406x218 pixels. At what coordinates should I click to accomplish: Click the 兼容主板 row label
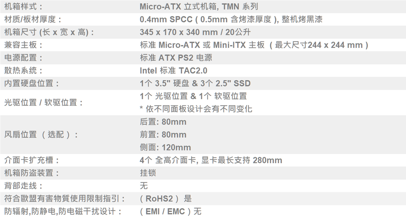click(x=23, y=45)
